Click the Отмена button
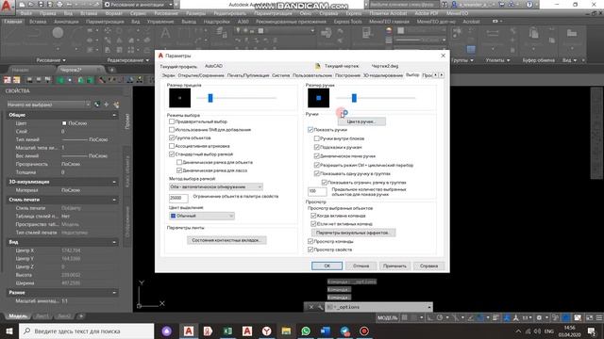This screenshot has width=604, height=339. click(361, 266)
